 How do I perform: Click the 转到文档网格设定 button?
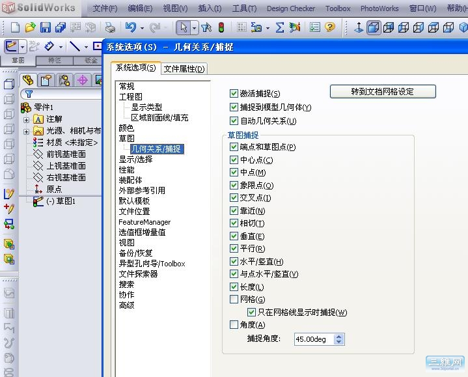[x=383, y=91]
